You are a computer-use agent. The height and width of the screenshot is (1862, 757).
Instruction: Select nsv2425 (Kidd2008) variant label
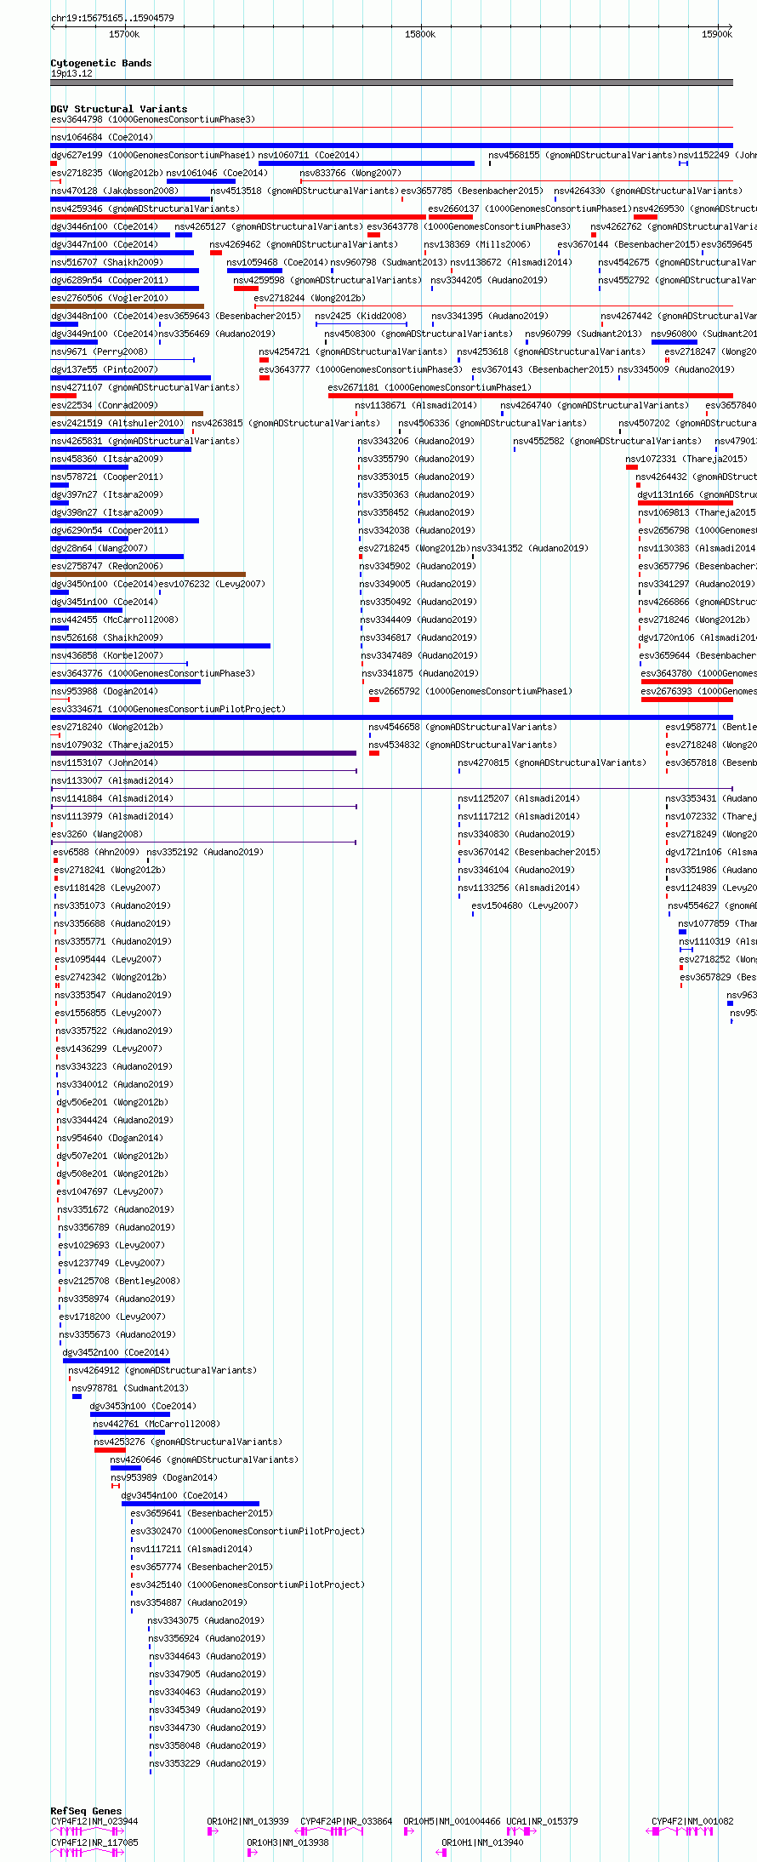point(361,316)
